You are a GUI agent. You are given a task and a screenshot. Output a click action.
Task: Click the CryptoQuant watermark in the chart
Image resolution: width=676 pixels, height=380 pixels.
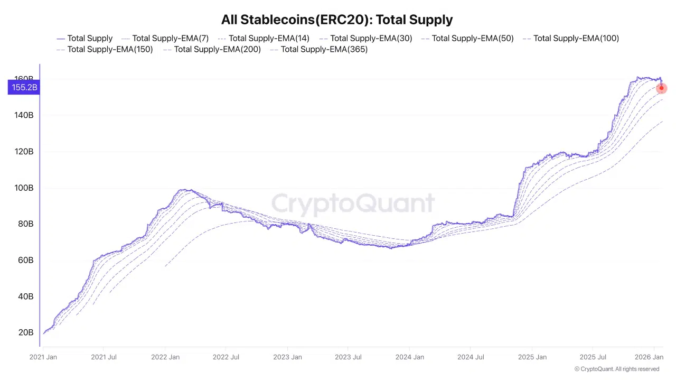pos(353,204)
